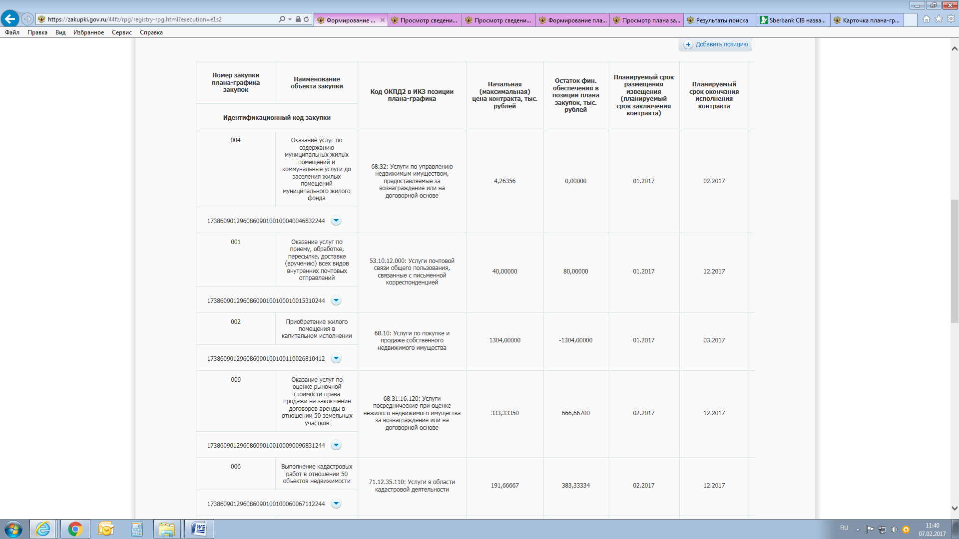The image size is (959, 539).
Task: Expand dropdown for code ending 110026810412
Action: click(336, 358)
